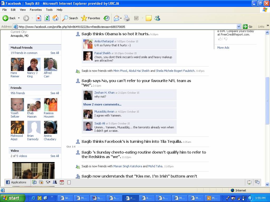Click the Notes icon in Facebook dock
This screenshot has width=270, height=202.
click(69, 183)
